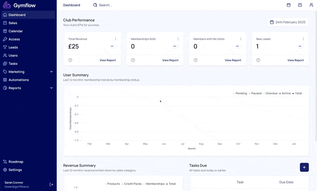The image size is (317, 191).
Task: Click the shopping bag icon in header
Action: (300, 5)
